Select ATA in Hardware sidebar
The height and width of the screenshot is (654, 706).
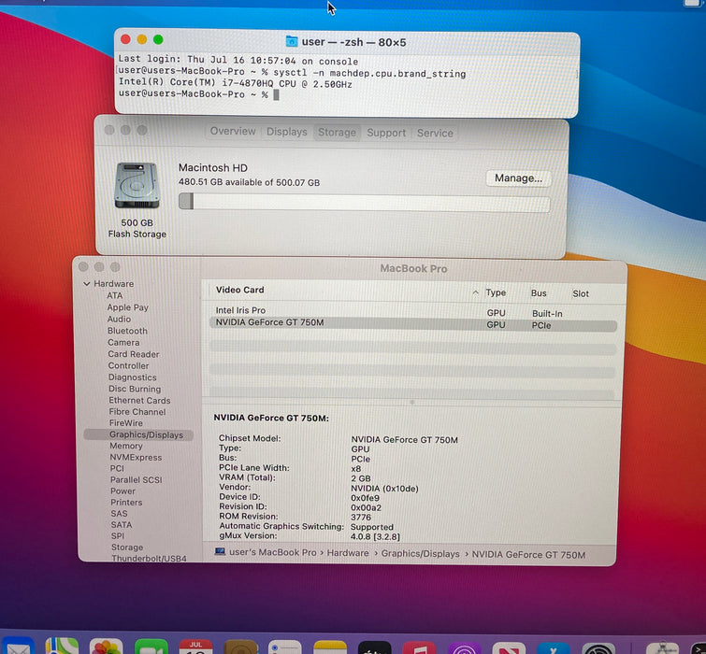114,295
